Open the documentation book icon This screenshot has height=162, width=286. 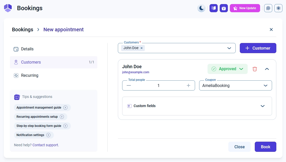(x=214, y=8)
